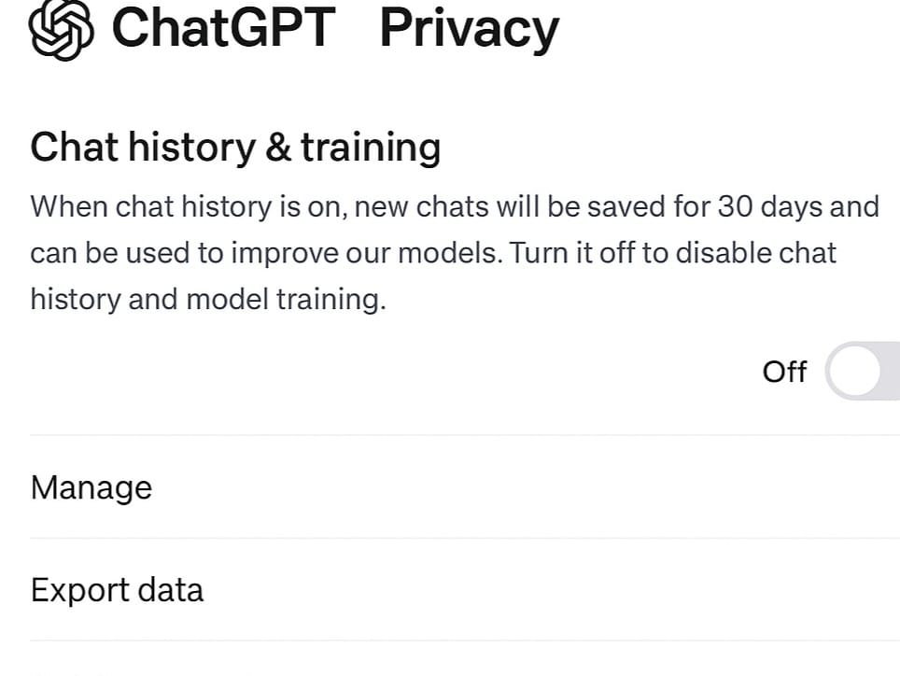The width and height of the screenshot is (900, 676).
Task: Click 'history and model training.' text line
Action: [x=208, y=300]
